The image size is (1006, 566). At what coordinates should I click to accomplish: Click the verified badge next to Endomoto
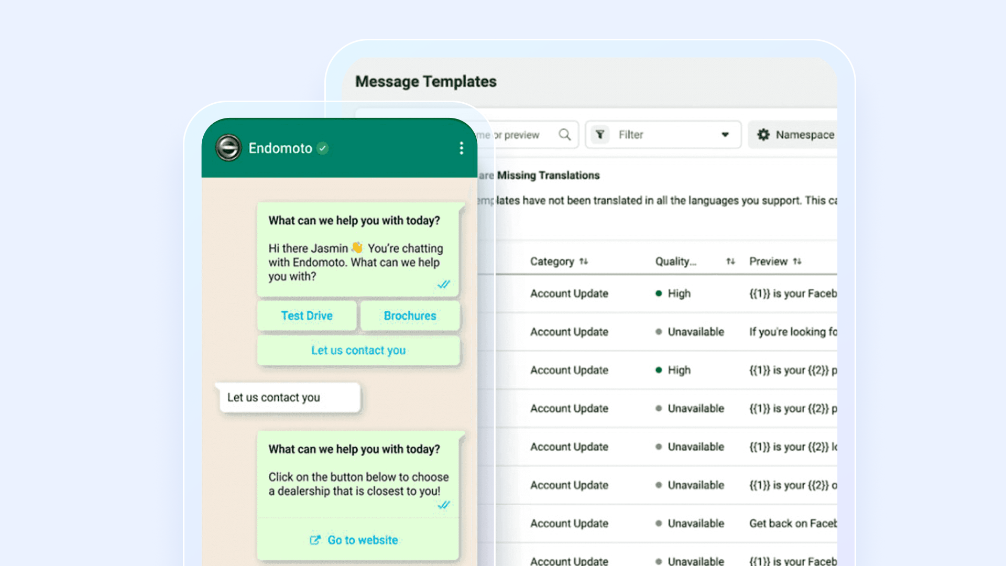[323, 148]
